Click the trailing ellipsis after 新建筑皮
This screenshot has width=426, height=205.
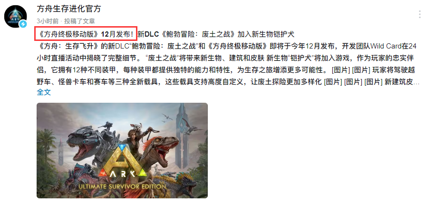point(416,82)
